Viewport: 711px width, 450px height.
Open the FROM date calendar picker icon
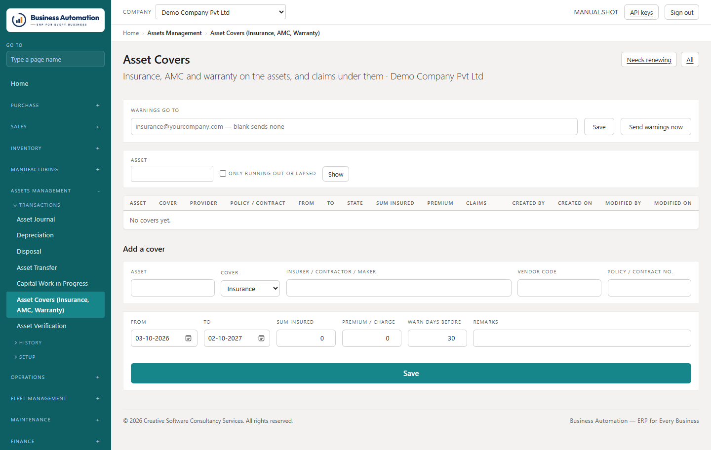pos(188,338)
